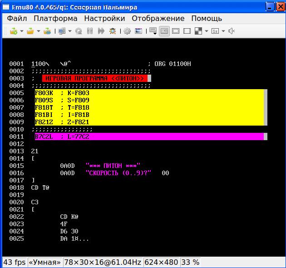Screen dimensions: 286x268
Task: Open the debugger bug icon
Action: (x=112, y=31)
